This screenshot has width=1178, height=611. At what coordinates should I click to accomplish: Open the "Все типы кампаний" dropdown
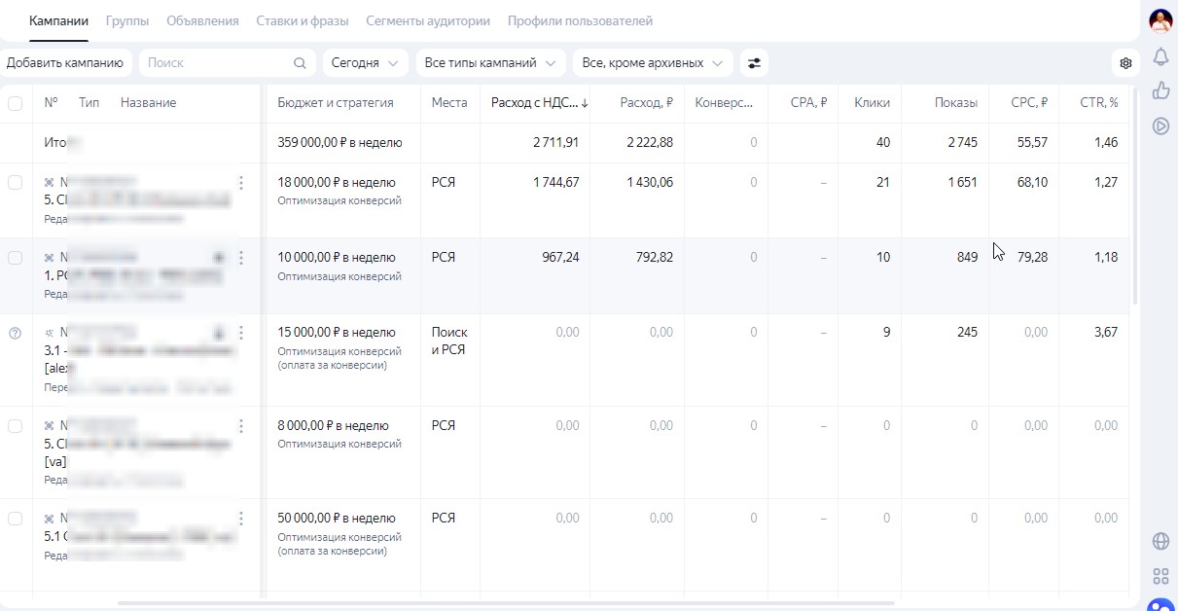[490, 63]
